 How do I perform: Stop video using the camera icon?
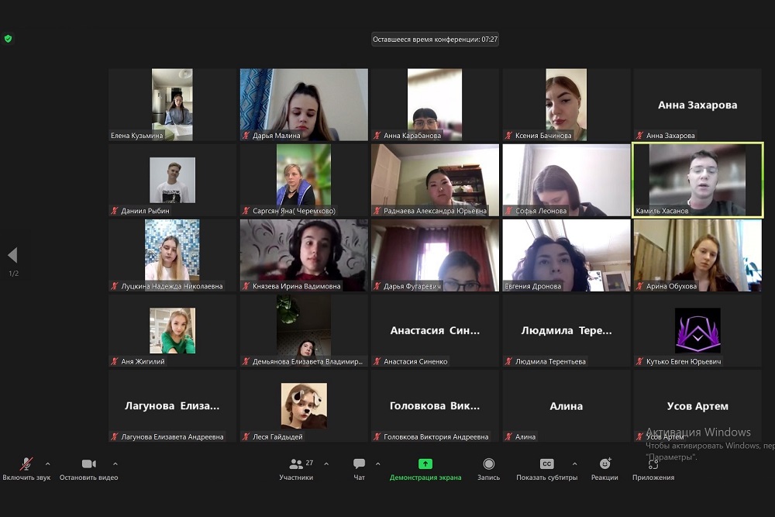[x=88, y=464]
